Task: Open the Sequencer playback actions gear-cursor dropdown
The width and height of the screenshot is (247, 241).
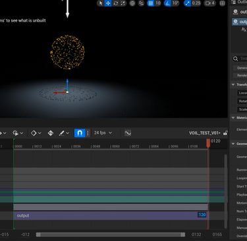Action: 18,133
